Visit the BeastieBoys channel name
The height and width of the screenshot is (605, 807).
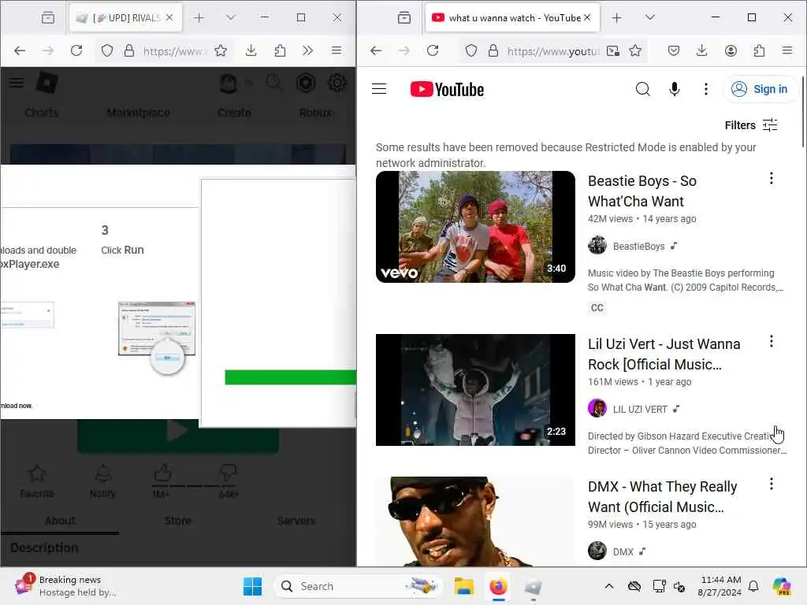[x=638, y=247]
